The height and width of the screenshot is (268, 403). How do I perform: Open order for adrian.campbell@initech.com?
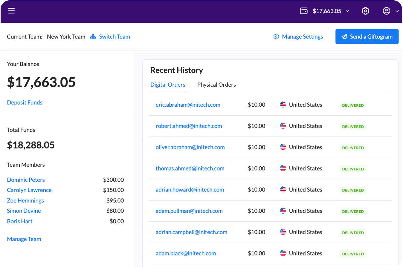tap(191, 232)
